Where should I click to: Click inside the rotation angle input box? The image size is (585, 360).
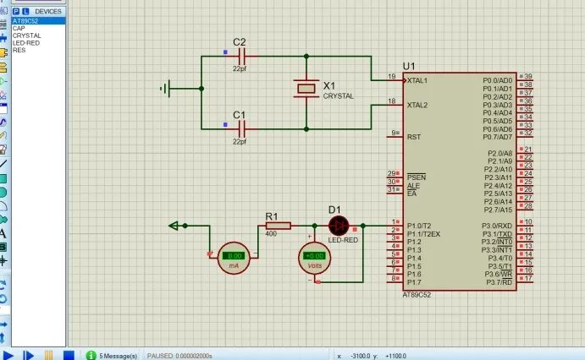tap(3, 310)
